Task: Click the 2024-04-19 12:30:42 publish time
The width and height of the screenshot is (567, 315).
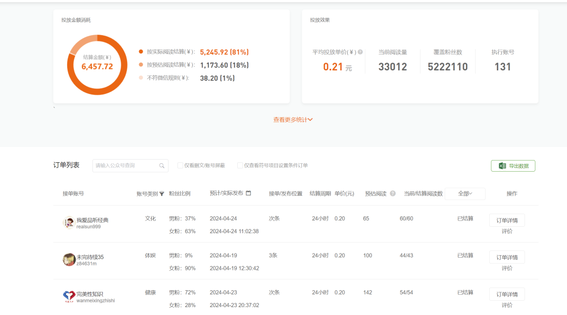Action: coord(234,268)
